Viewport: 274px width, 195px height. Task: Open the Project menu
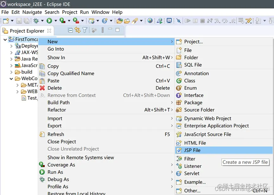(x=69, y=12)
